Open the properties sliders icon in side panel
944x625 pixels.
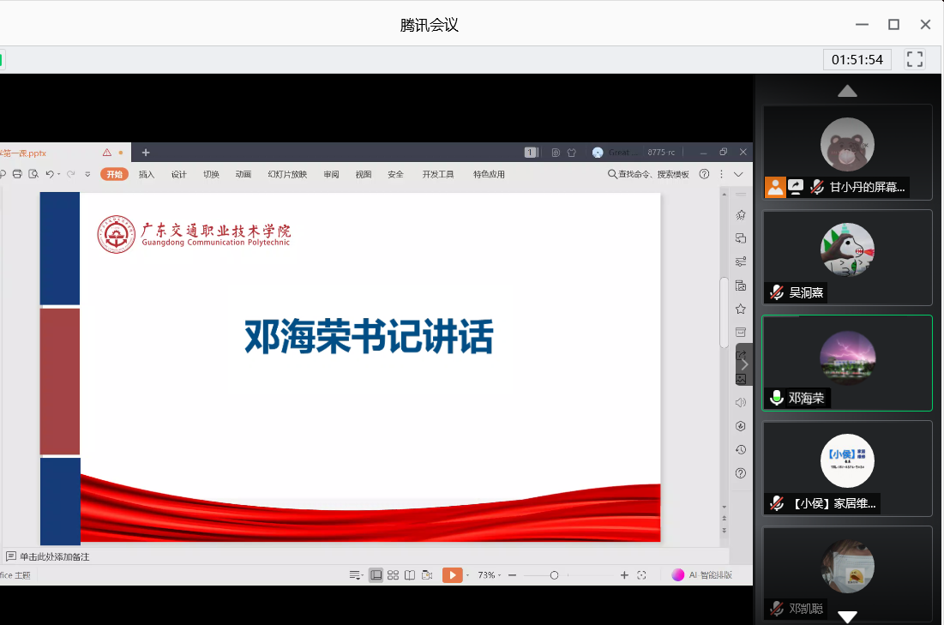(x=741, y=261)
